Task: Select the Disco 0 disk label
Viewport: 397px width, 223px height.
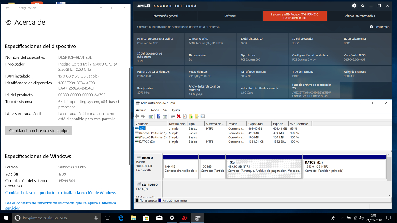Action: pos(148,166)
